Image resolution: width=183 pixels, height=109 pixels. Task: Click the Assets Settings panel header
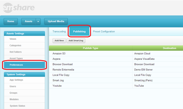click(24, 33)
